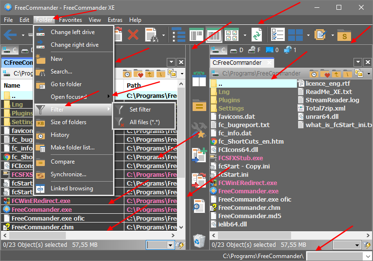Viewport: 373px width, 261px height.
Task: Switch to Thumbnails view toolbar icon
Action: click(x=232, y=35)
